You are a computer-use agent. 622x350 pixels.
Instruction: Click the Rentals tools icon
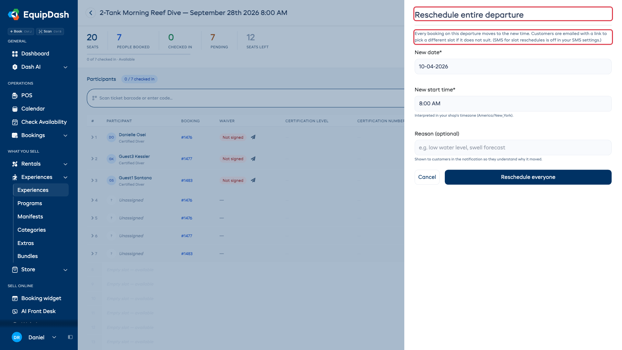(15, 164)
